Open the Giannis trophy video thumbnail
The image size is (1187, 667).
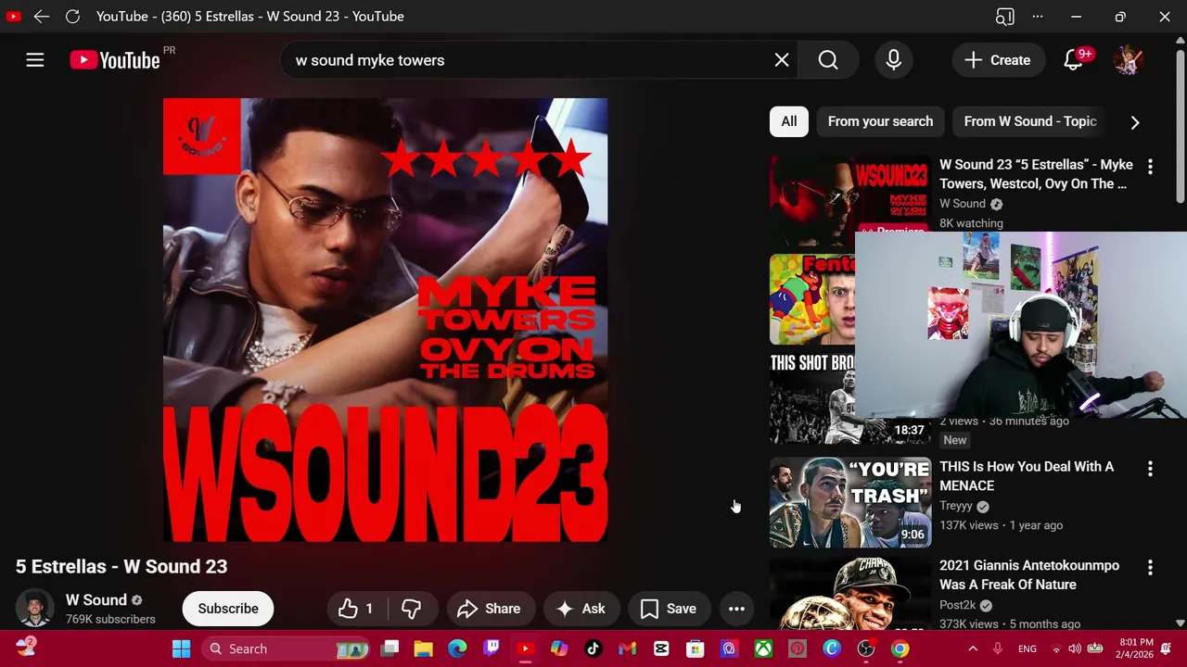click(850, 593)
